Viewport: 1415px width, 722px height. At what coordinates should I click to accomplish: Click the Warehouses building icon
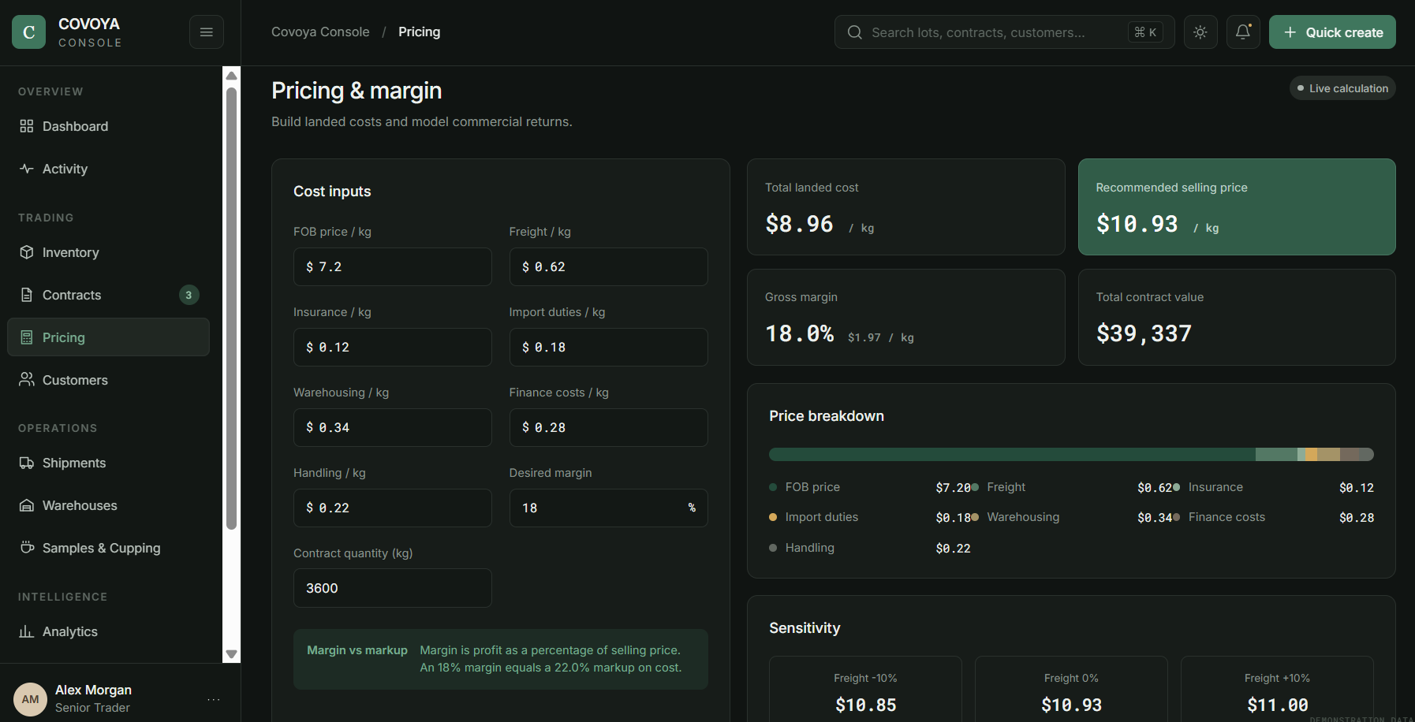[27, 505]
